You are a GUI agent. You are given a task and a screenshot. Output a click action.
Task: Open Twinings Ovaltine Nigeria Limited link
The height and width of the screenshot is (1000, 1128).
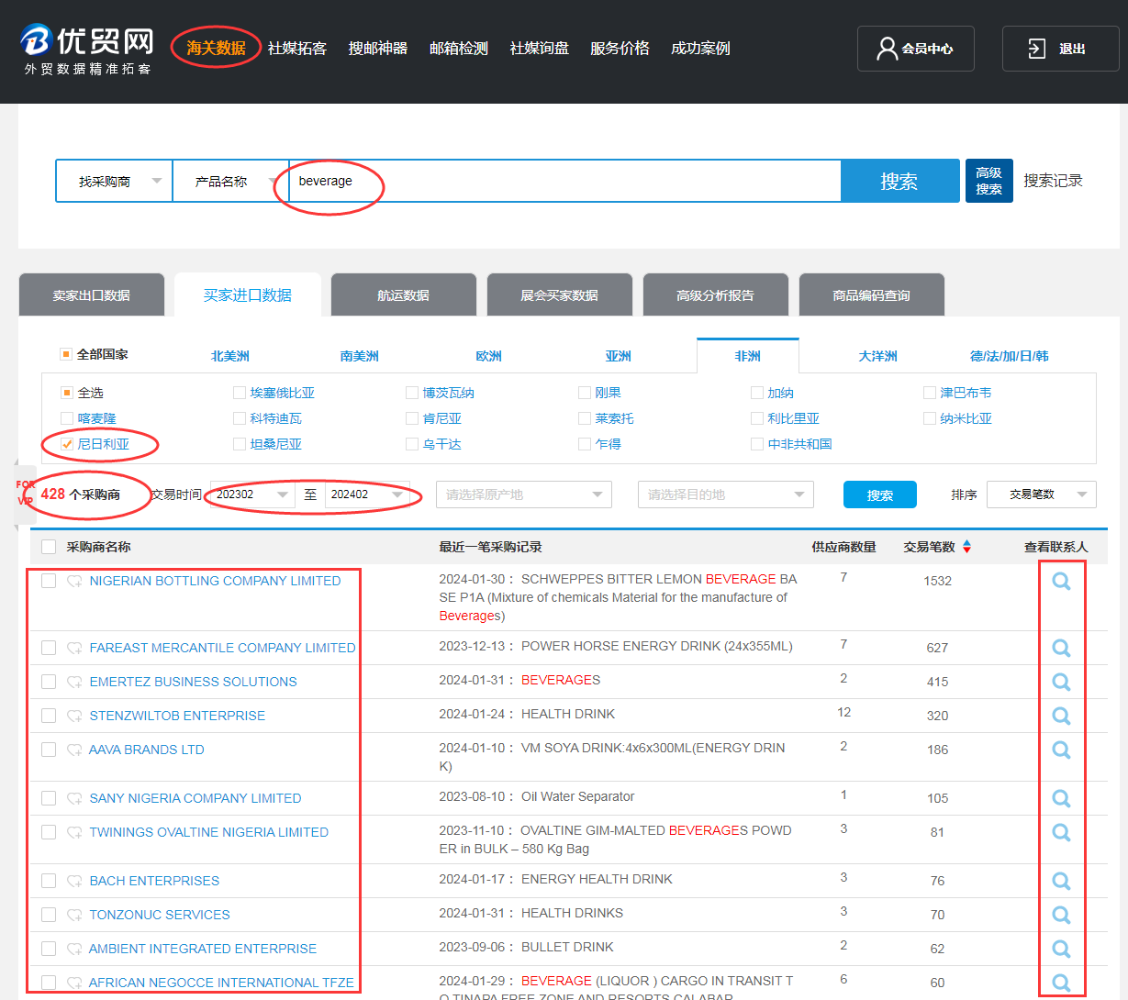point(208,832)
